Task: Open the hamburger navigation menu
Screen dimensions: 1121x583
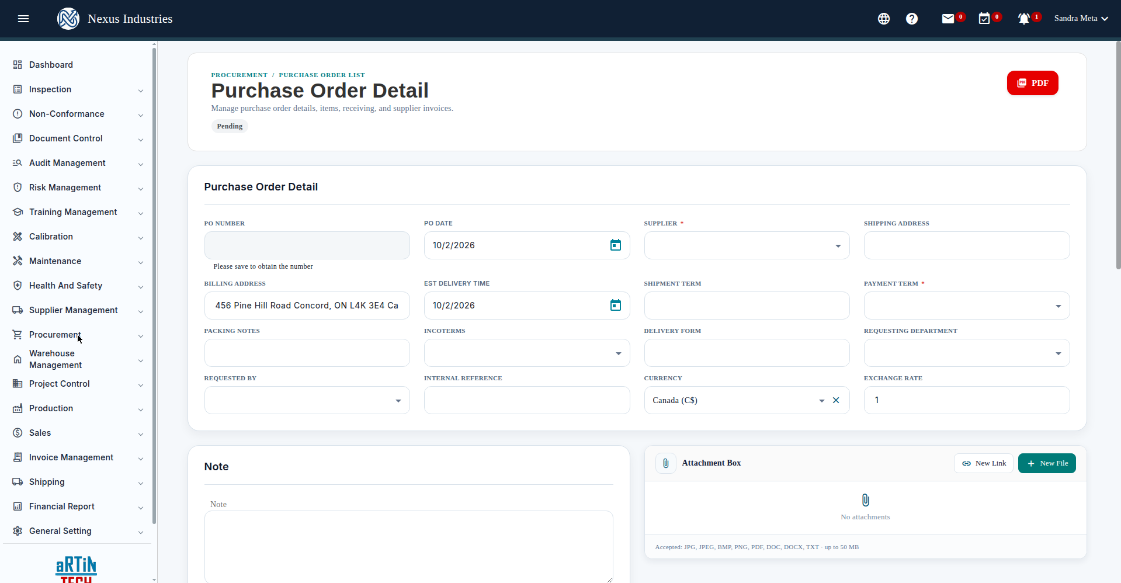Action: click(23, 19)
